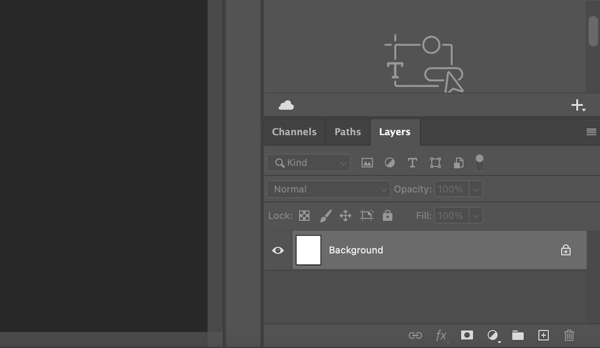Viewport: 600px width, 348px height.
Task: Filter for smart object layers
Action: (x=458, y=162)
